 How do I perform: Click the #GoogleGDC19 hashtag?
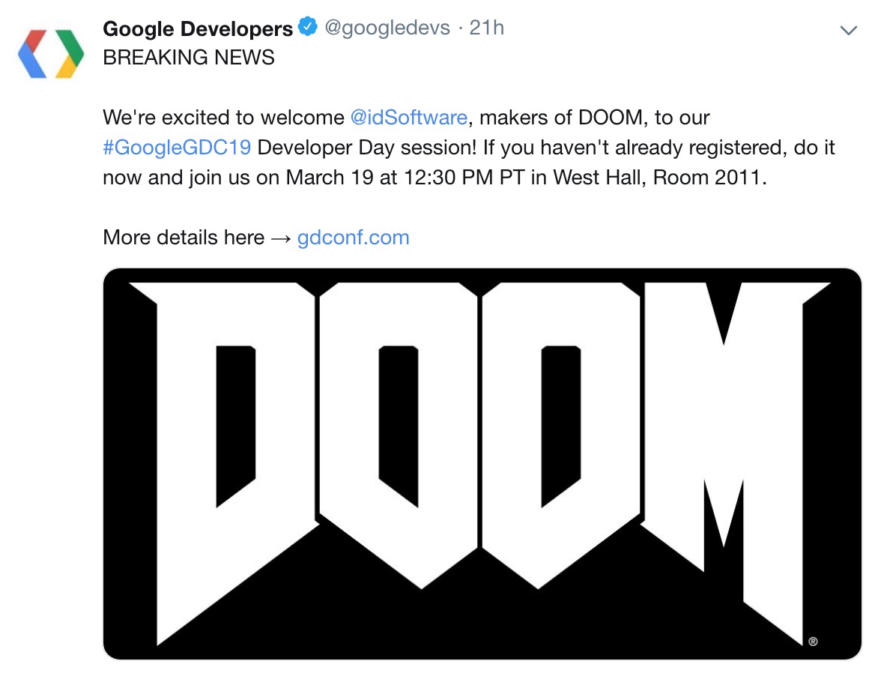(x=176, y=148)
